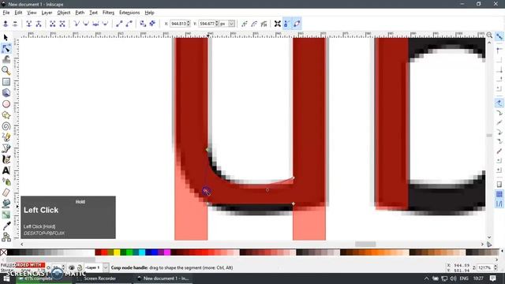Select the Zoom magnifier tool
Image resolution: width=505 pixels, height=284 pixels.
coord(6,70)
